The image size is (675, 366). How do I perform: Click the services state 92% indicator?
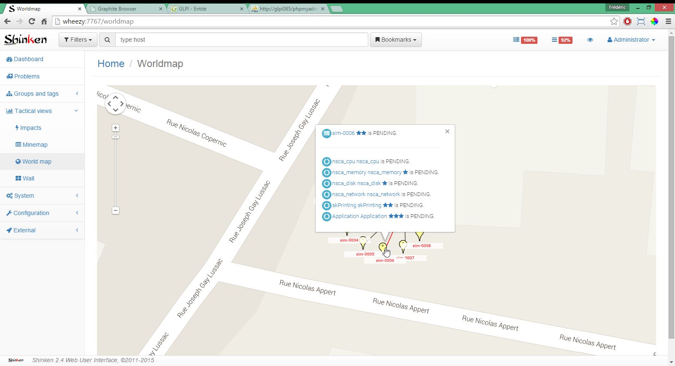[562, 40]
